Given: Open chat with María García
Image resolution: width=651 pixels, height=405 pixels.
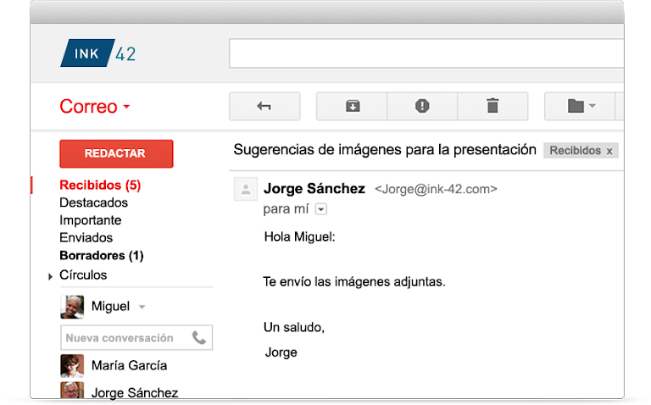Looking at the screenshot, I should [129, 366].
